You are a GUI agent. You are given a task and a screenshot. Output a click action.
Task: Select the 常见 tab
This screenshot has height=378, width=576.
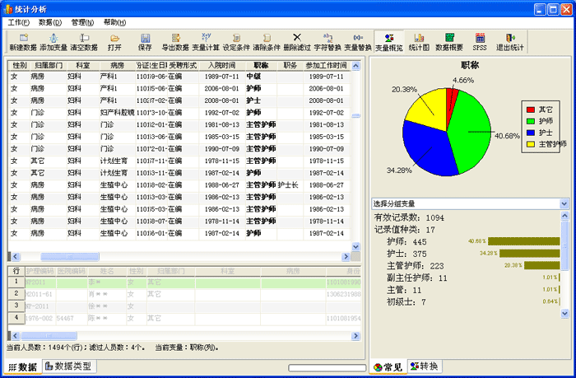pos(388,367)
